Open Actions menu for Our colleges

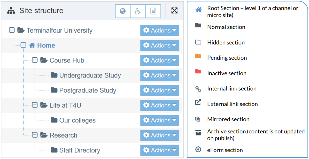(x=160, y=120)
